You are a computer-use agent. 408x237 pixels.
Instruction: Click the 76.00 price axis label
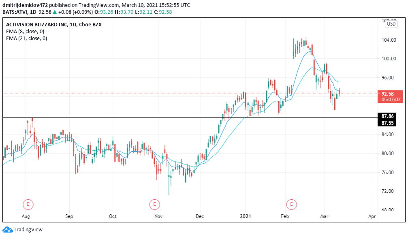point(387,172)
